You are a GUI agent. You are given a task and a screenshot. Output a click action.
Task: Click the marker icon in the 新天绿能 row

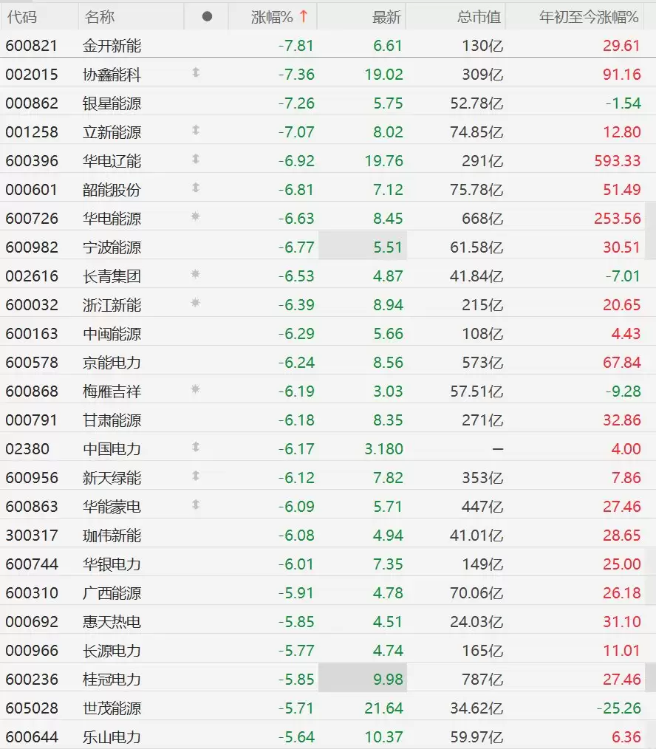tap(196, 476)
